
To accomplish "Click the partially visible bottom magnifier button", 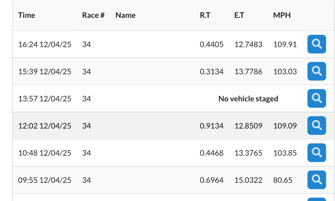I will point(317,200).
